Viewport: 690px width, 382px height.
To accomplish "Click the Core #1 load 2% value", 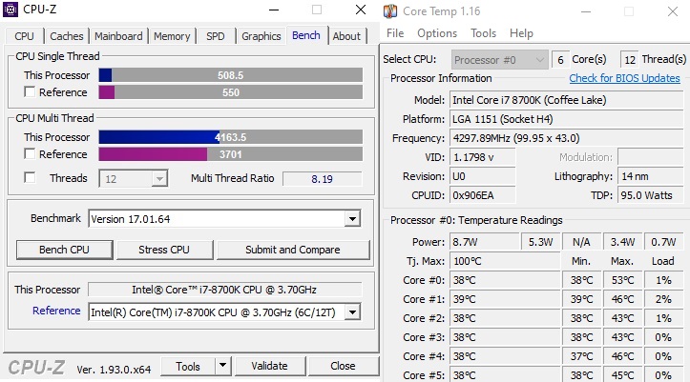I will pyautogui.click(x=663, y=299).
